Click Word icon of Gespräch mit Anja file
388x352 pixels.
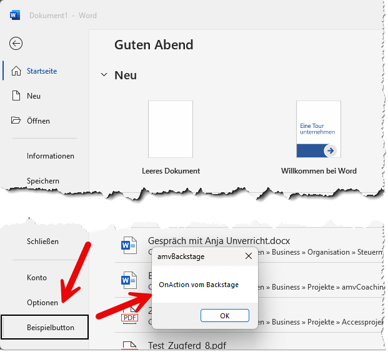pyautogui.click(x=129, y=246)
